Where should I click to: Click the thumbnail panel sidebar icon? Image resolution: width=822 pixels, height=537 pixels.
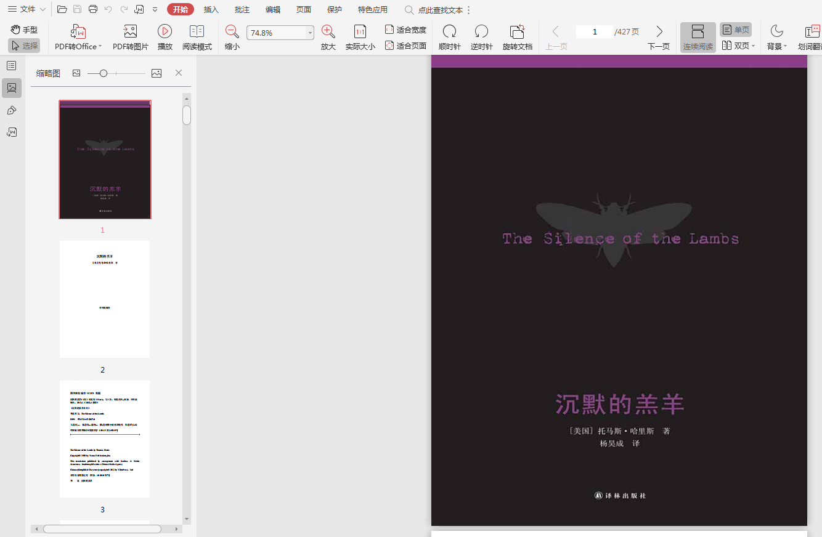pyautogui.click(x=12, y=88)
